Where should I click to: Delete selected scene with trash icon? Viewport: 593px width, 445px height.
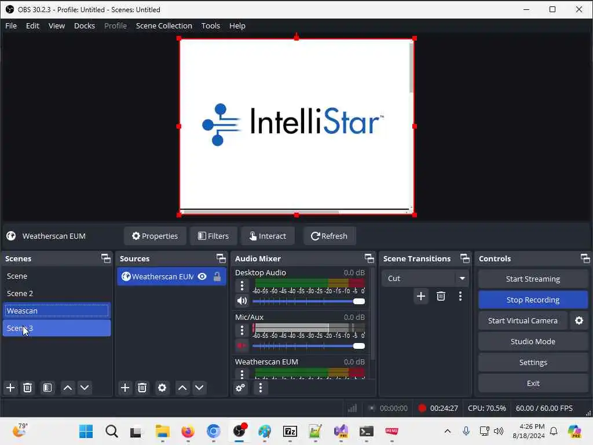click(x=28, y=388)
